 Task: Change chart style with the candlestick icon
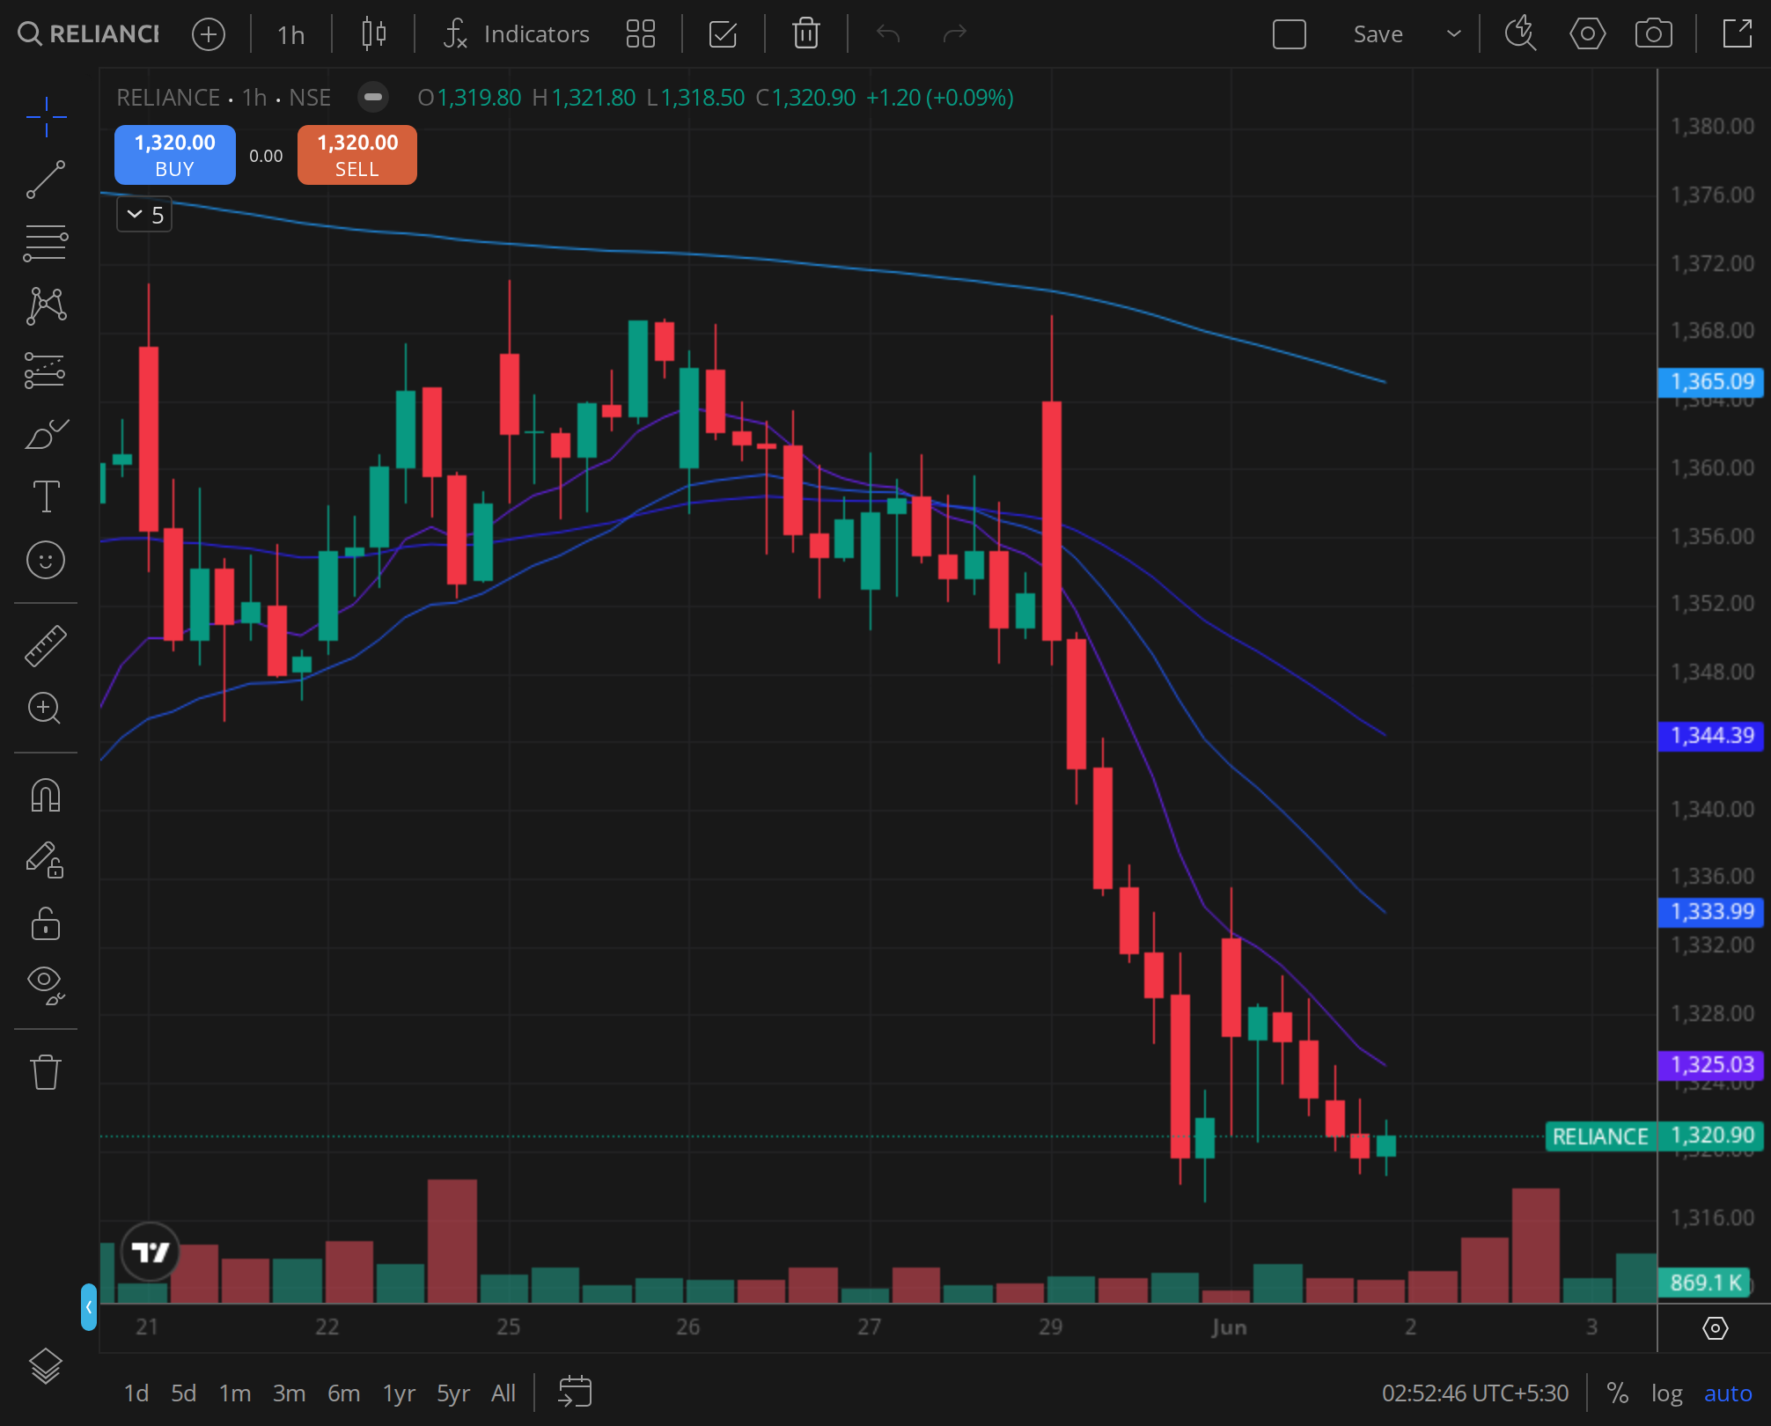point(374,34)
